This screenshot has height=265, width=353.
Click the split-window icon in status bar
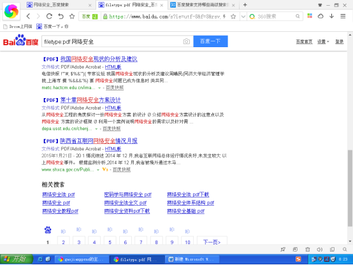click(x=332, y=249)
